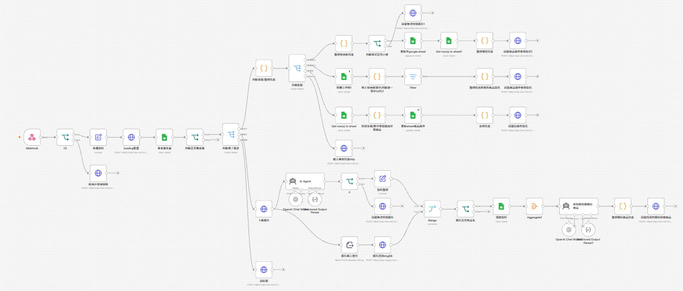The height and width of the screenshot is (291, 683).
Task: Add node after the 新用戶使用說明 HTTP node
Action: tap(117, 173)
